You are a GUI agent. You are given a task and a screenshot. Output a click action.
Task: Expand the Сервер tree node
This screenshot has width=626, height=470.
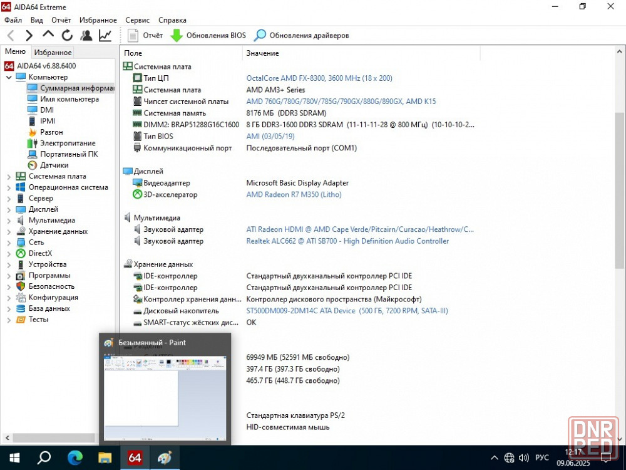click(x=9, y=198)
